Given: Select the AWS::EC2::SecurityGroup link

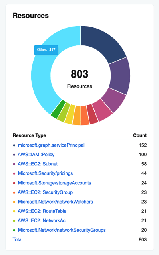Looking at the screenshot, I should click(45, 192).
